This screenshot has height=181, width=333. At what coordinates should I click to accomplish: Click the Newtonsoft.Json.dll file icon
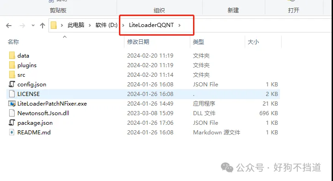pos(12,113)
